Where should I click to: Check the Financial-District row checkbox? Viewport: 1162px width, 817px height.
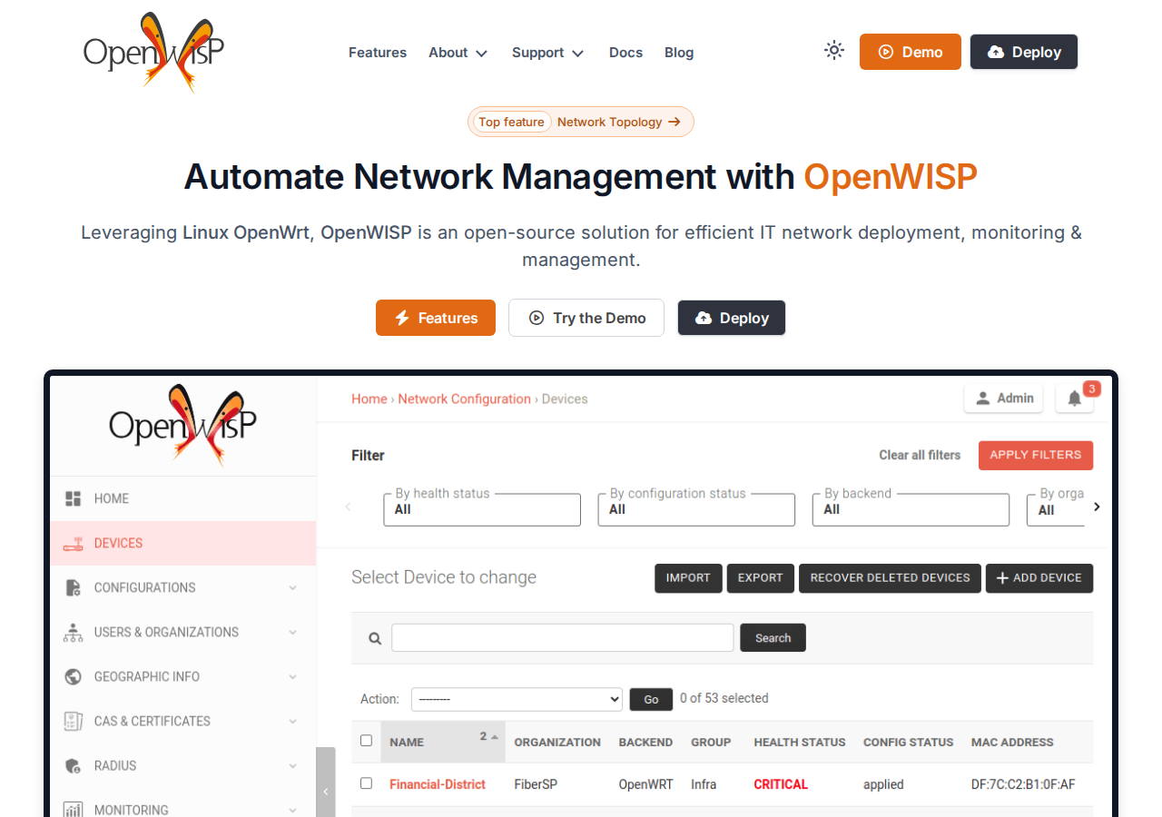366,783
